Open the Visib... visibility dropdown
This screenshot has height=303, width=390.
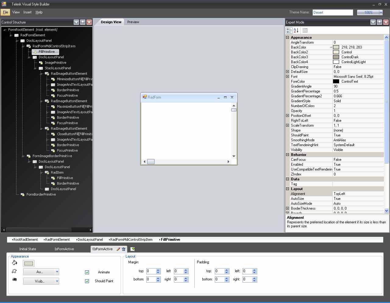[x=57, y=281]
